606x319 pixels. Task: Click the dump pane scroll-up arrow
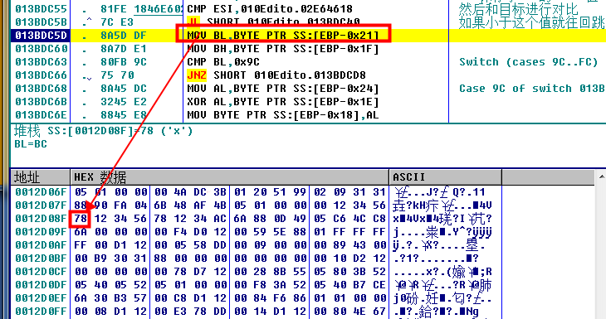coord(601,176)
